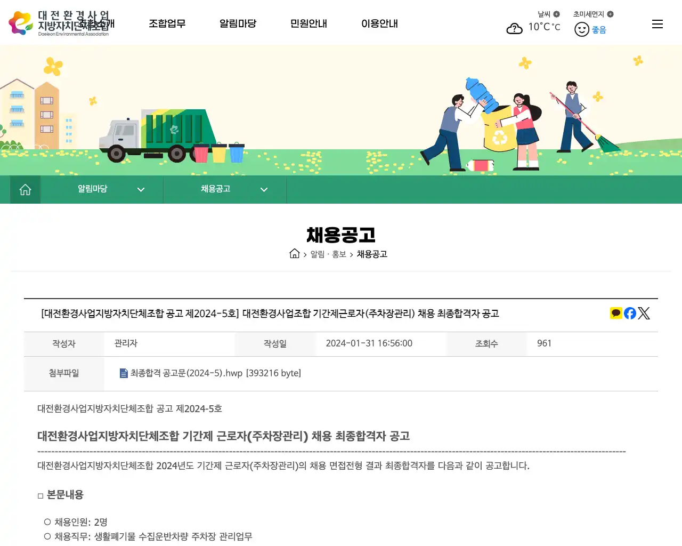Share the post via KakaoTalk icon

615,313
